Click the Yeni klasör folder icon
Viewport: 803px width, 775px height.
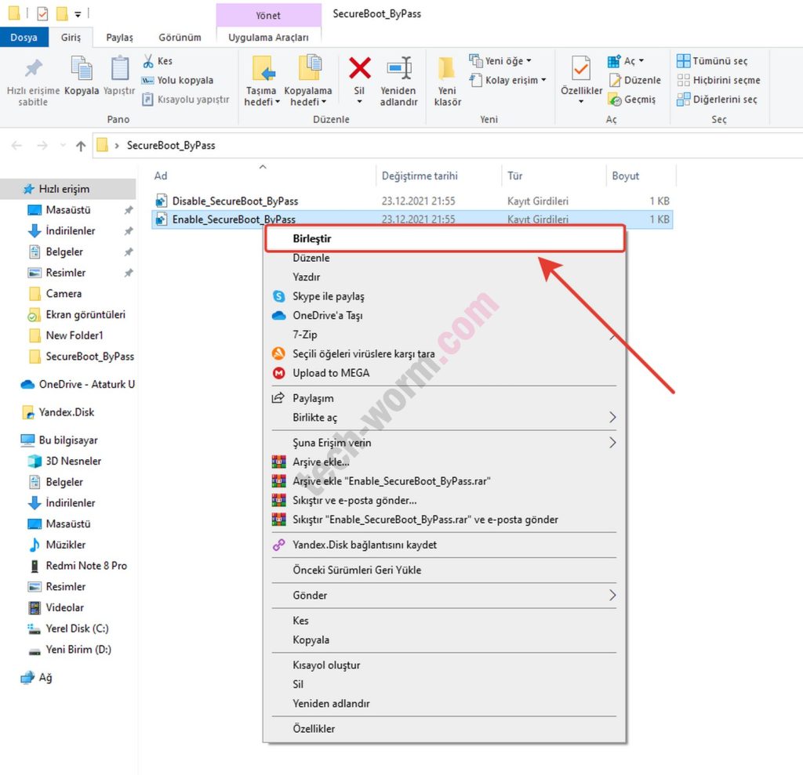pyautogui.click(x=447, y=69)
